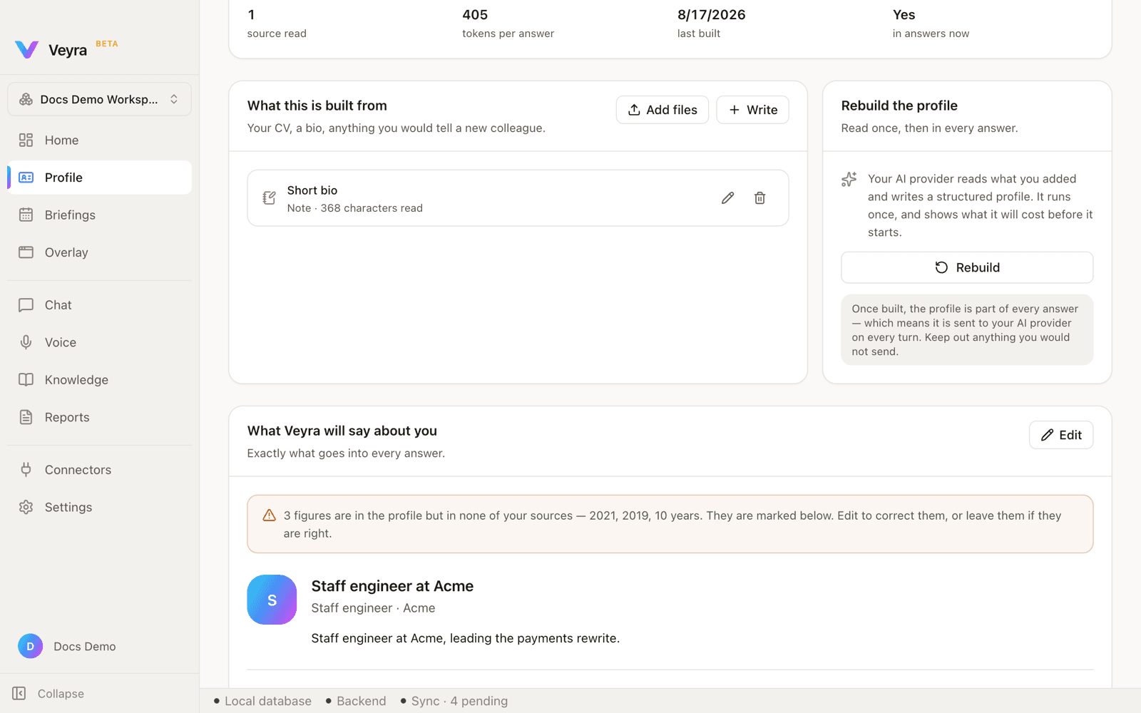The height and width of the screenshot is (713, 1141).
Task: Click the Chat bubble icon
Action: pyautogui.click(x=26, y=305)
